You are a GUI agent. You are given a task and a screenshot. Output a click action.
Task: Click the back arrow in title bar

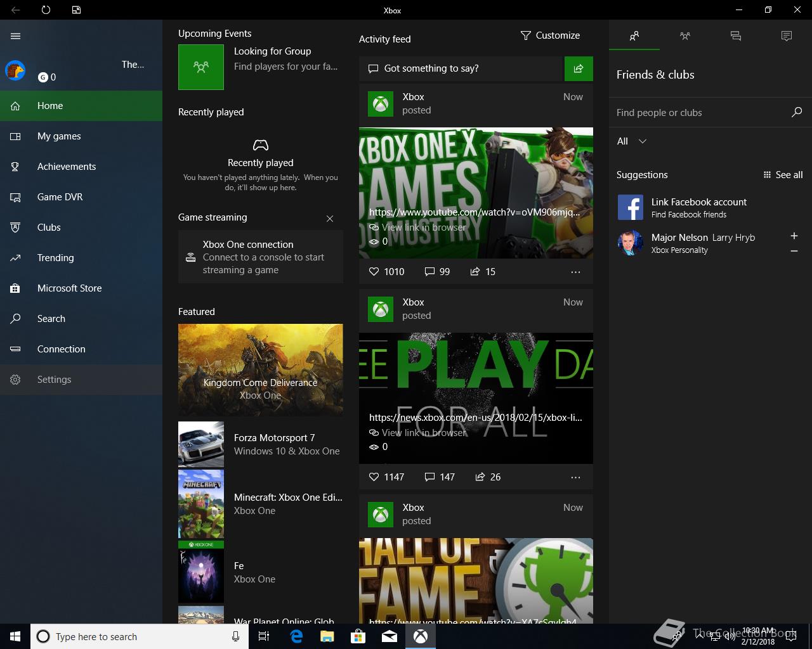pyautogui.click(x=15, y=10)
